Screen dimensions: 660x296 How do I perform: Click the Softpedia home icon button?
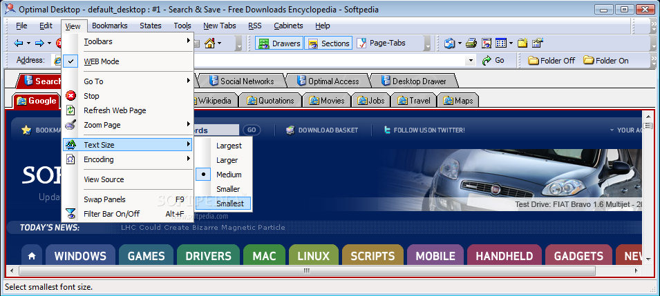pos(32,255)
